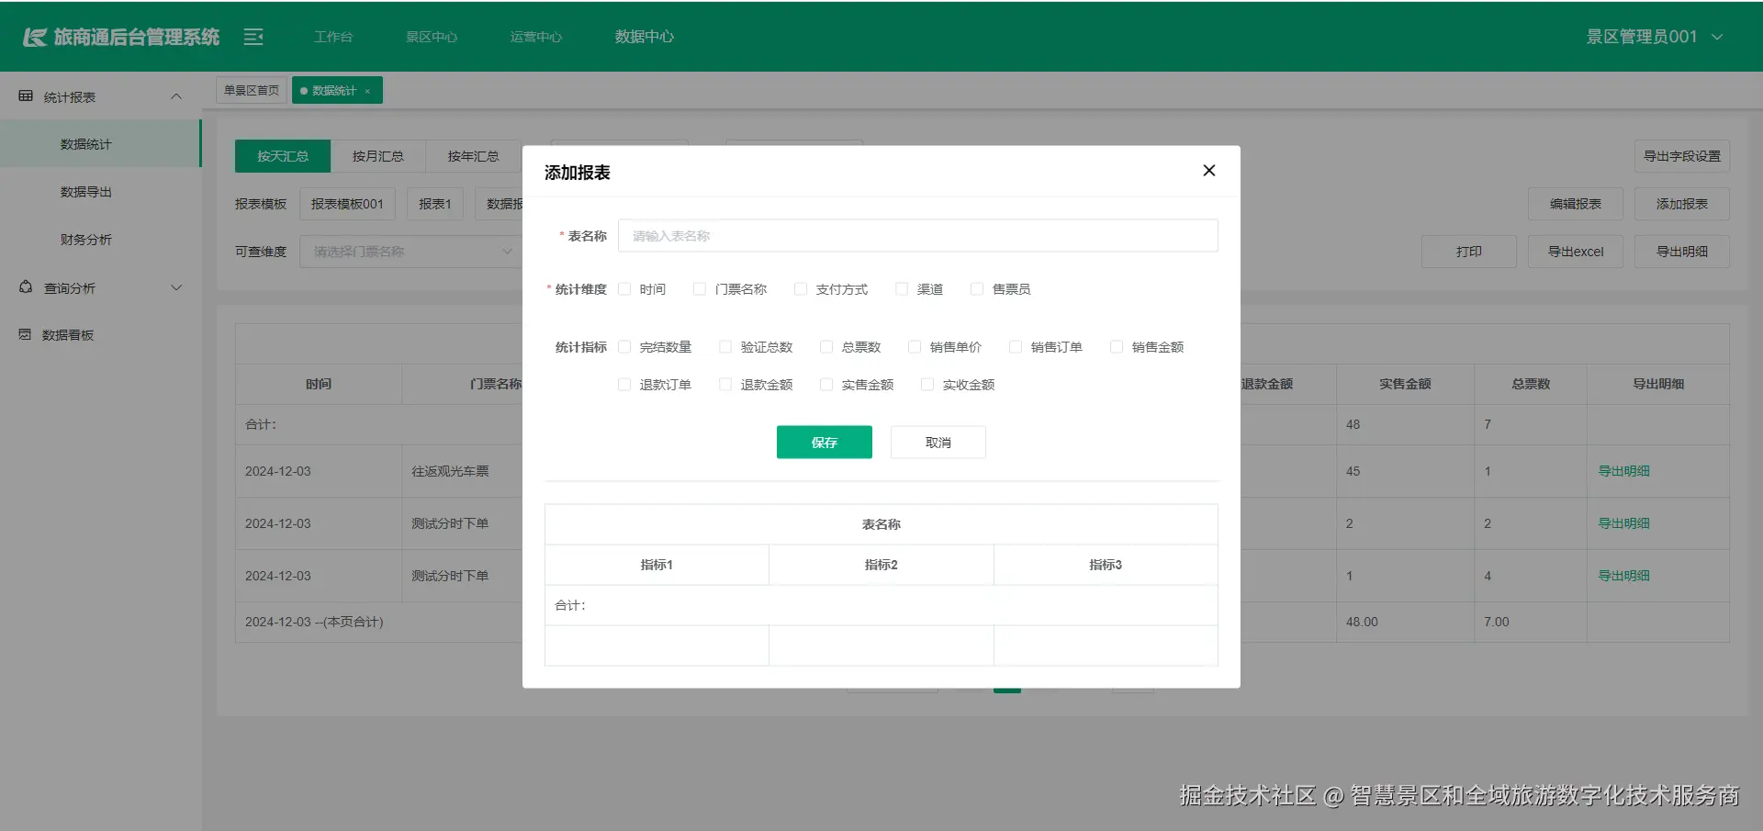
Task: Close the 数据统计 tab with its × icon
Action: point(366,90)
